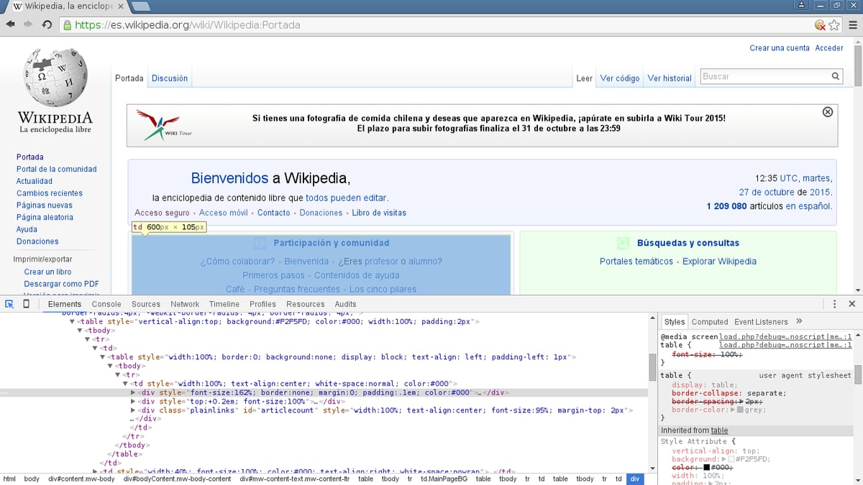This screenshot has height=485, width=863.
Task: Collapse the vertical-align:top table node
Action: [x=72, y=322]
